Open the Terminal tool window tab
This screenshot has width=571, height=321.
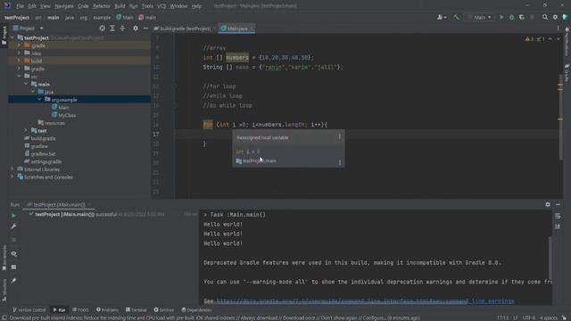pyautogui.click(x=136, y=310)
